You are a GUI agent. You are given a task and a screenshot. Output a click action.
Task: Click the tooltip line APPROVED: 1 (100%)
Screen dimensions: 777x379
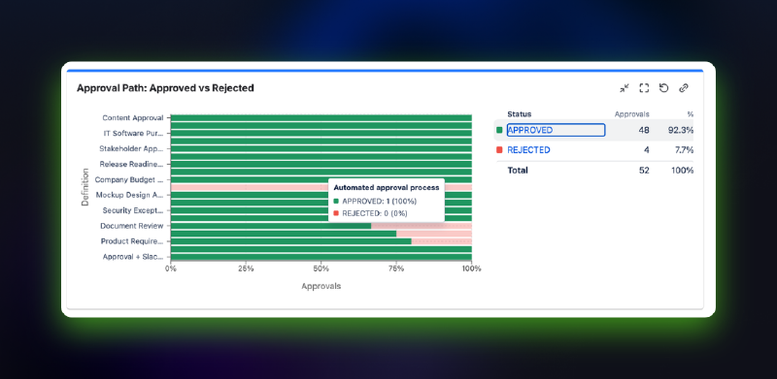point(379,202)
